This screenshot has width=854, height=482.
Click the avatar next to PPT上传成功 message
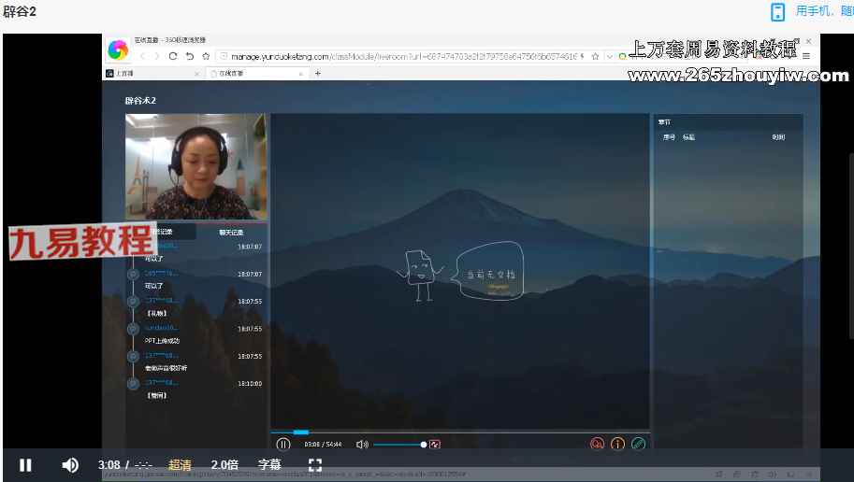point(133,329)
